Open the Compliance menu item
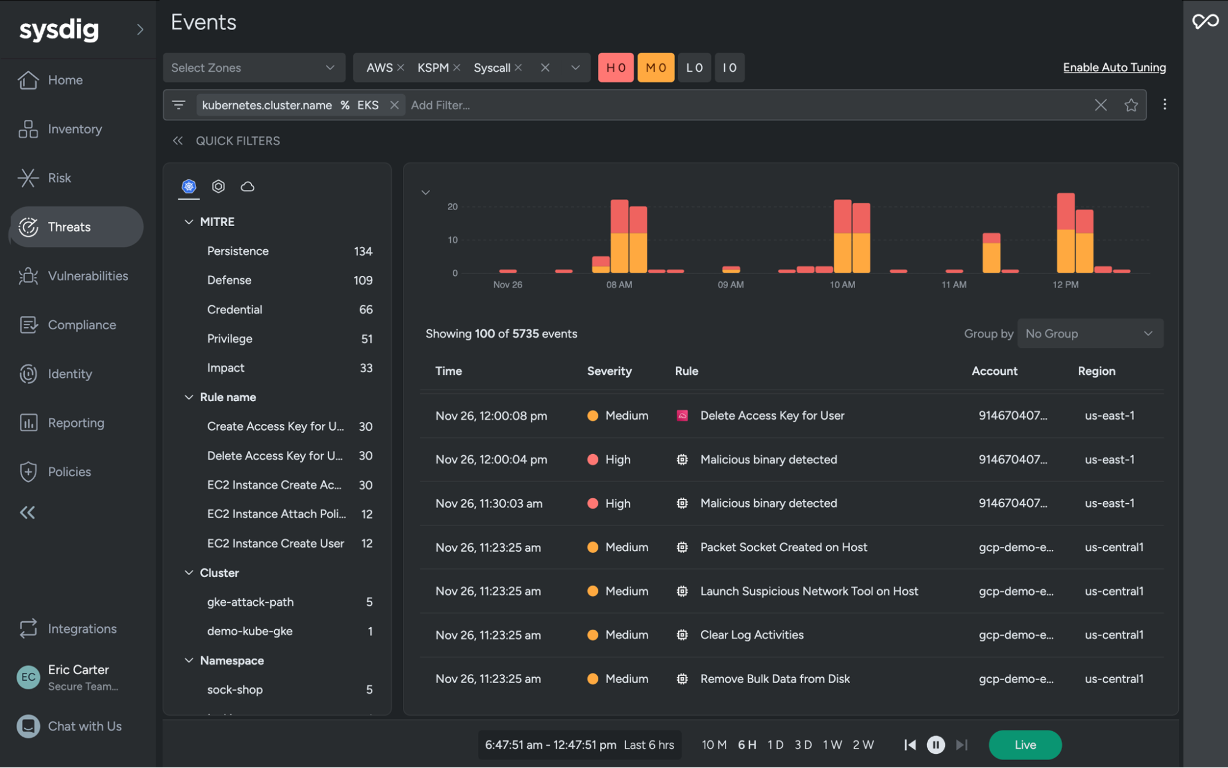1228x768 pixels. (x=82, y=324)
